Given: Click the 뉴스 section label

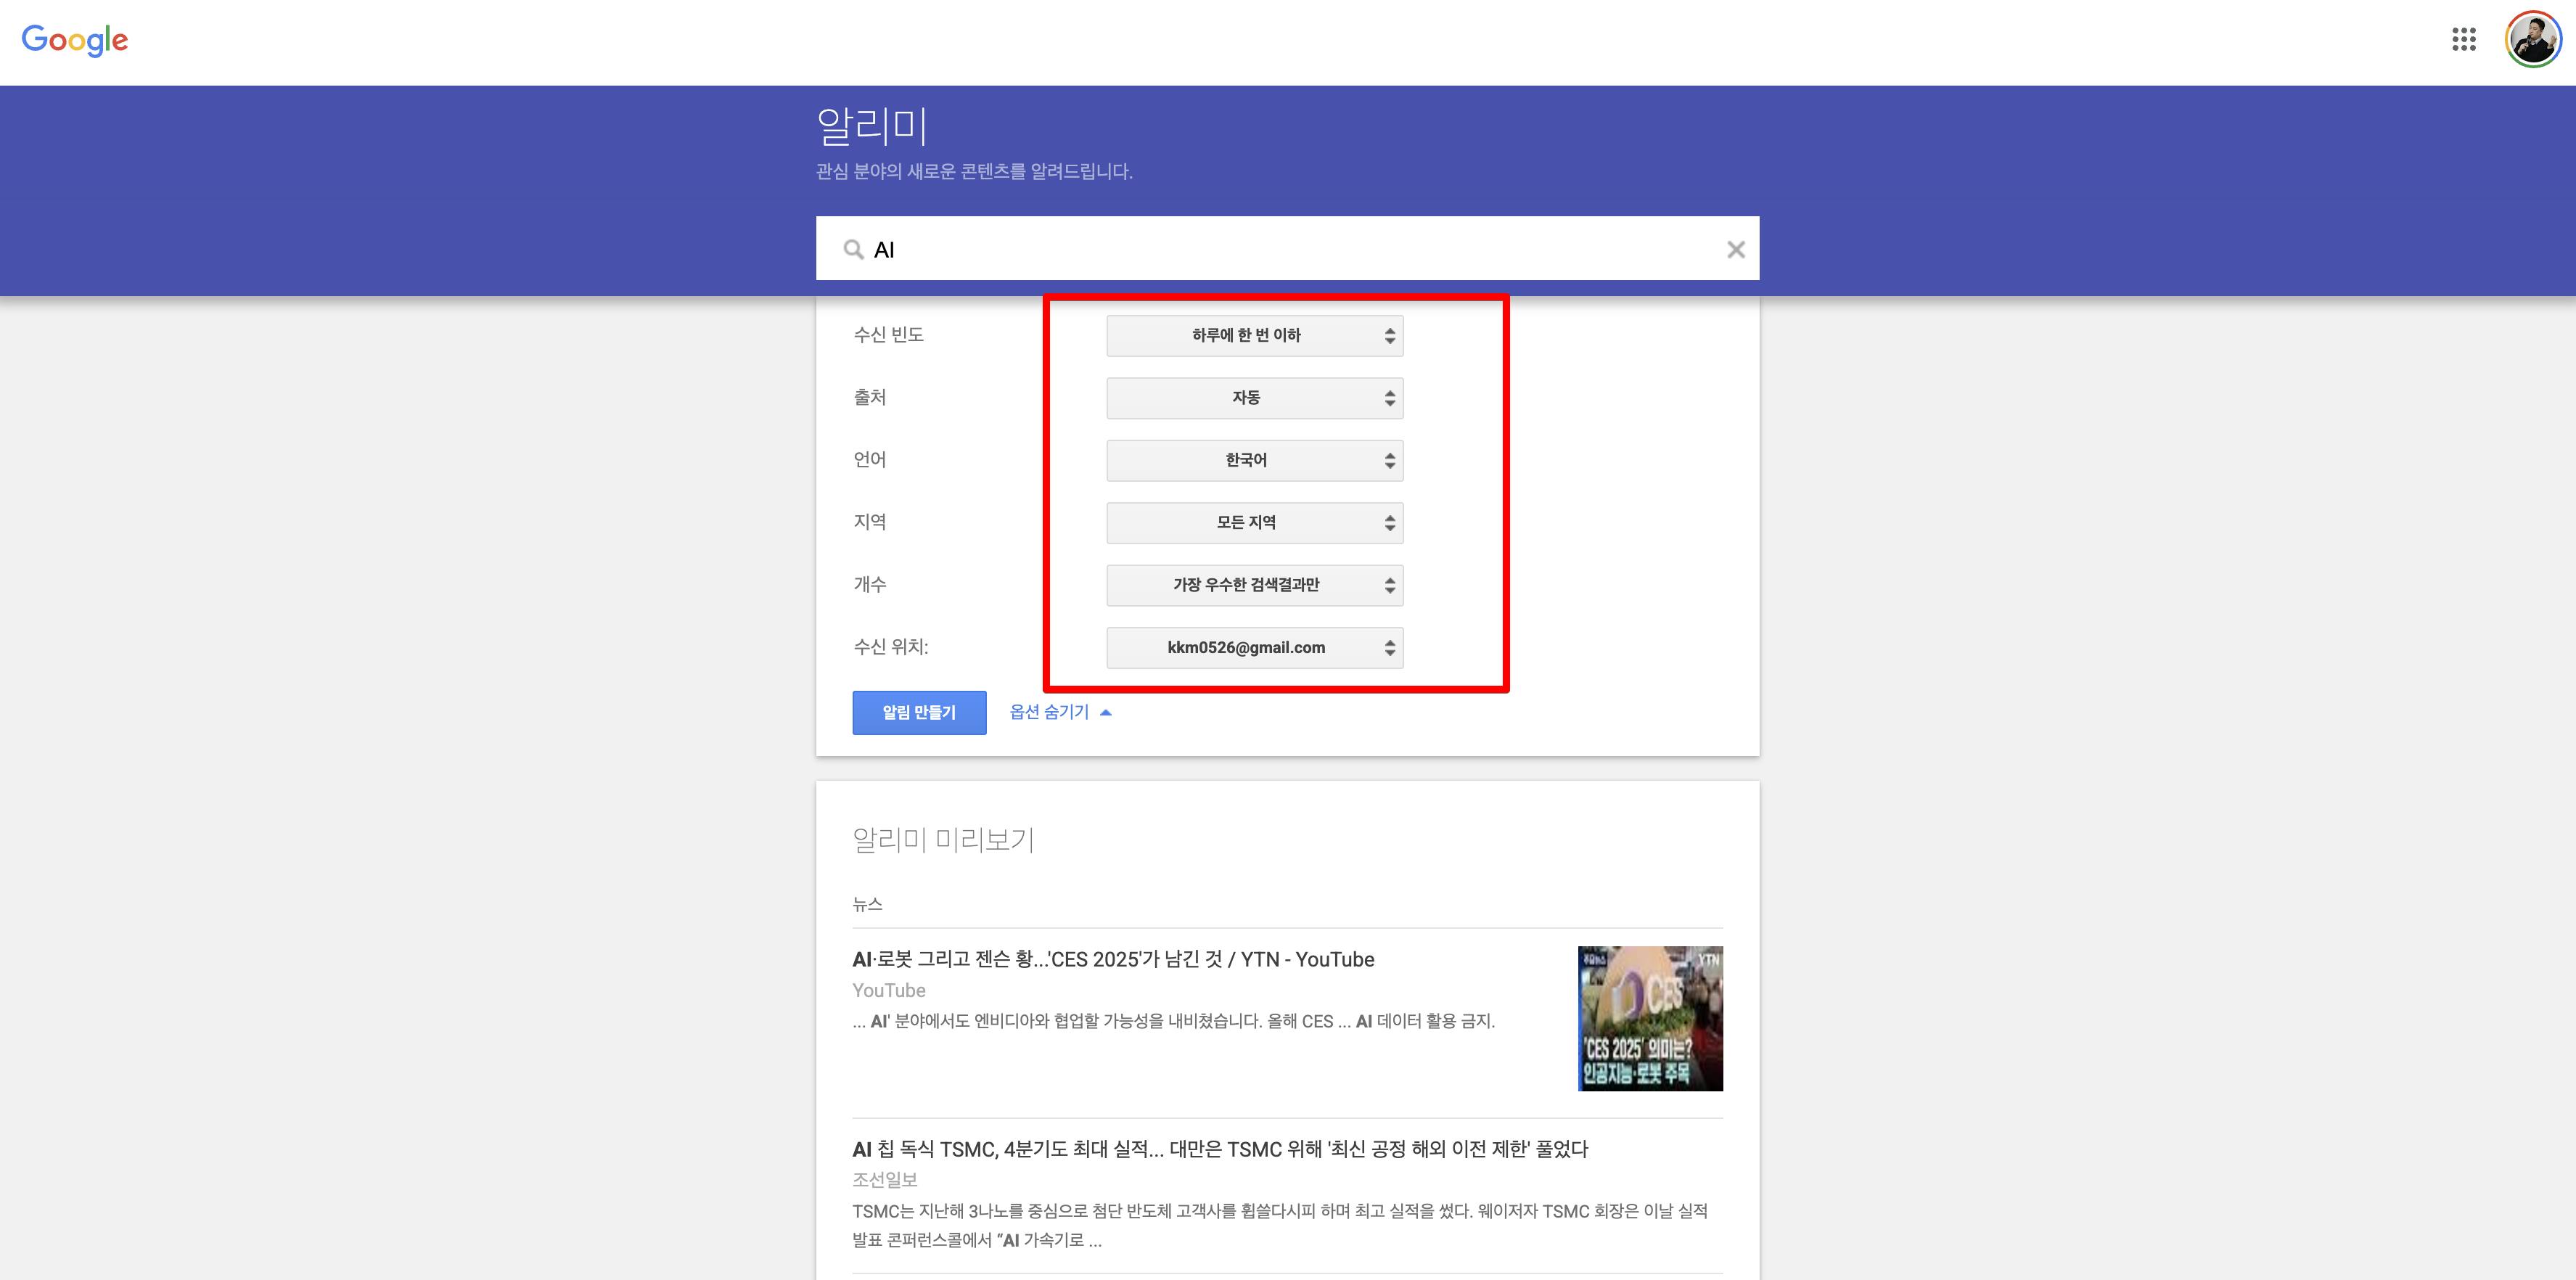Looking at the screenshot, I should click(x=867, y=904).
